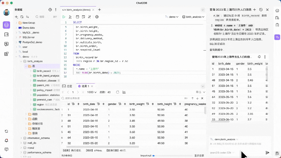The height and width of the screenshot is (158, 281).
Task: Open the AI chat icon in left sidebar
Action: [7, 44]
